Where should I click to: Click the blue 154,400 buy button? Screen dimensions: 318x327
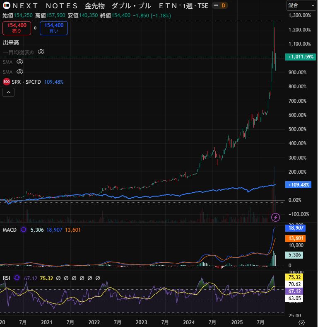(54, 28)
